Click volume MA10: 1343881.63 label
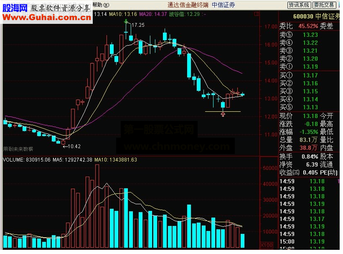 (x=116, y=160)
